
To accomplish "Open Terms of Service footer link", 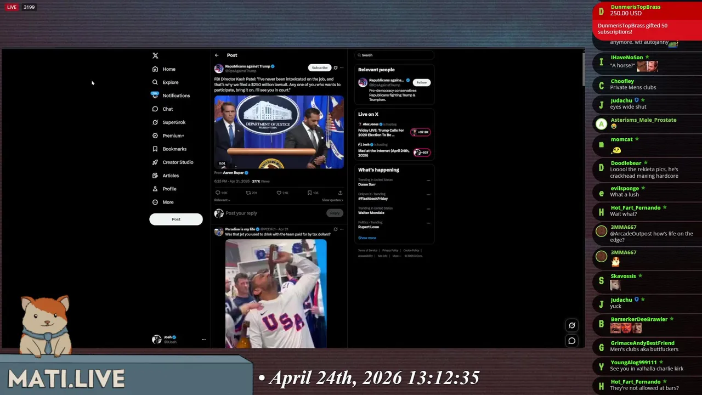I will point(368,250).
